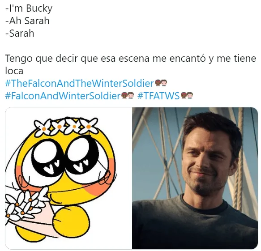Open the #FalconAndWinterSoldier hashtag link
Image resolution: width=261 pixels, height=251 pixels.
pyautogui.click(x=63, y=96)
